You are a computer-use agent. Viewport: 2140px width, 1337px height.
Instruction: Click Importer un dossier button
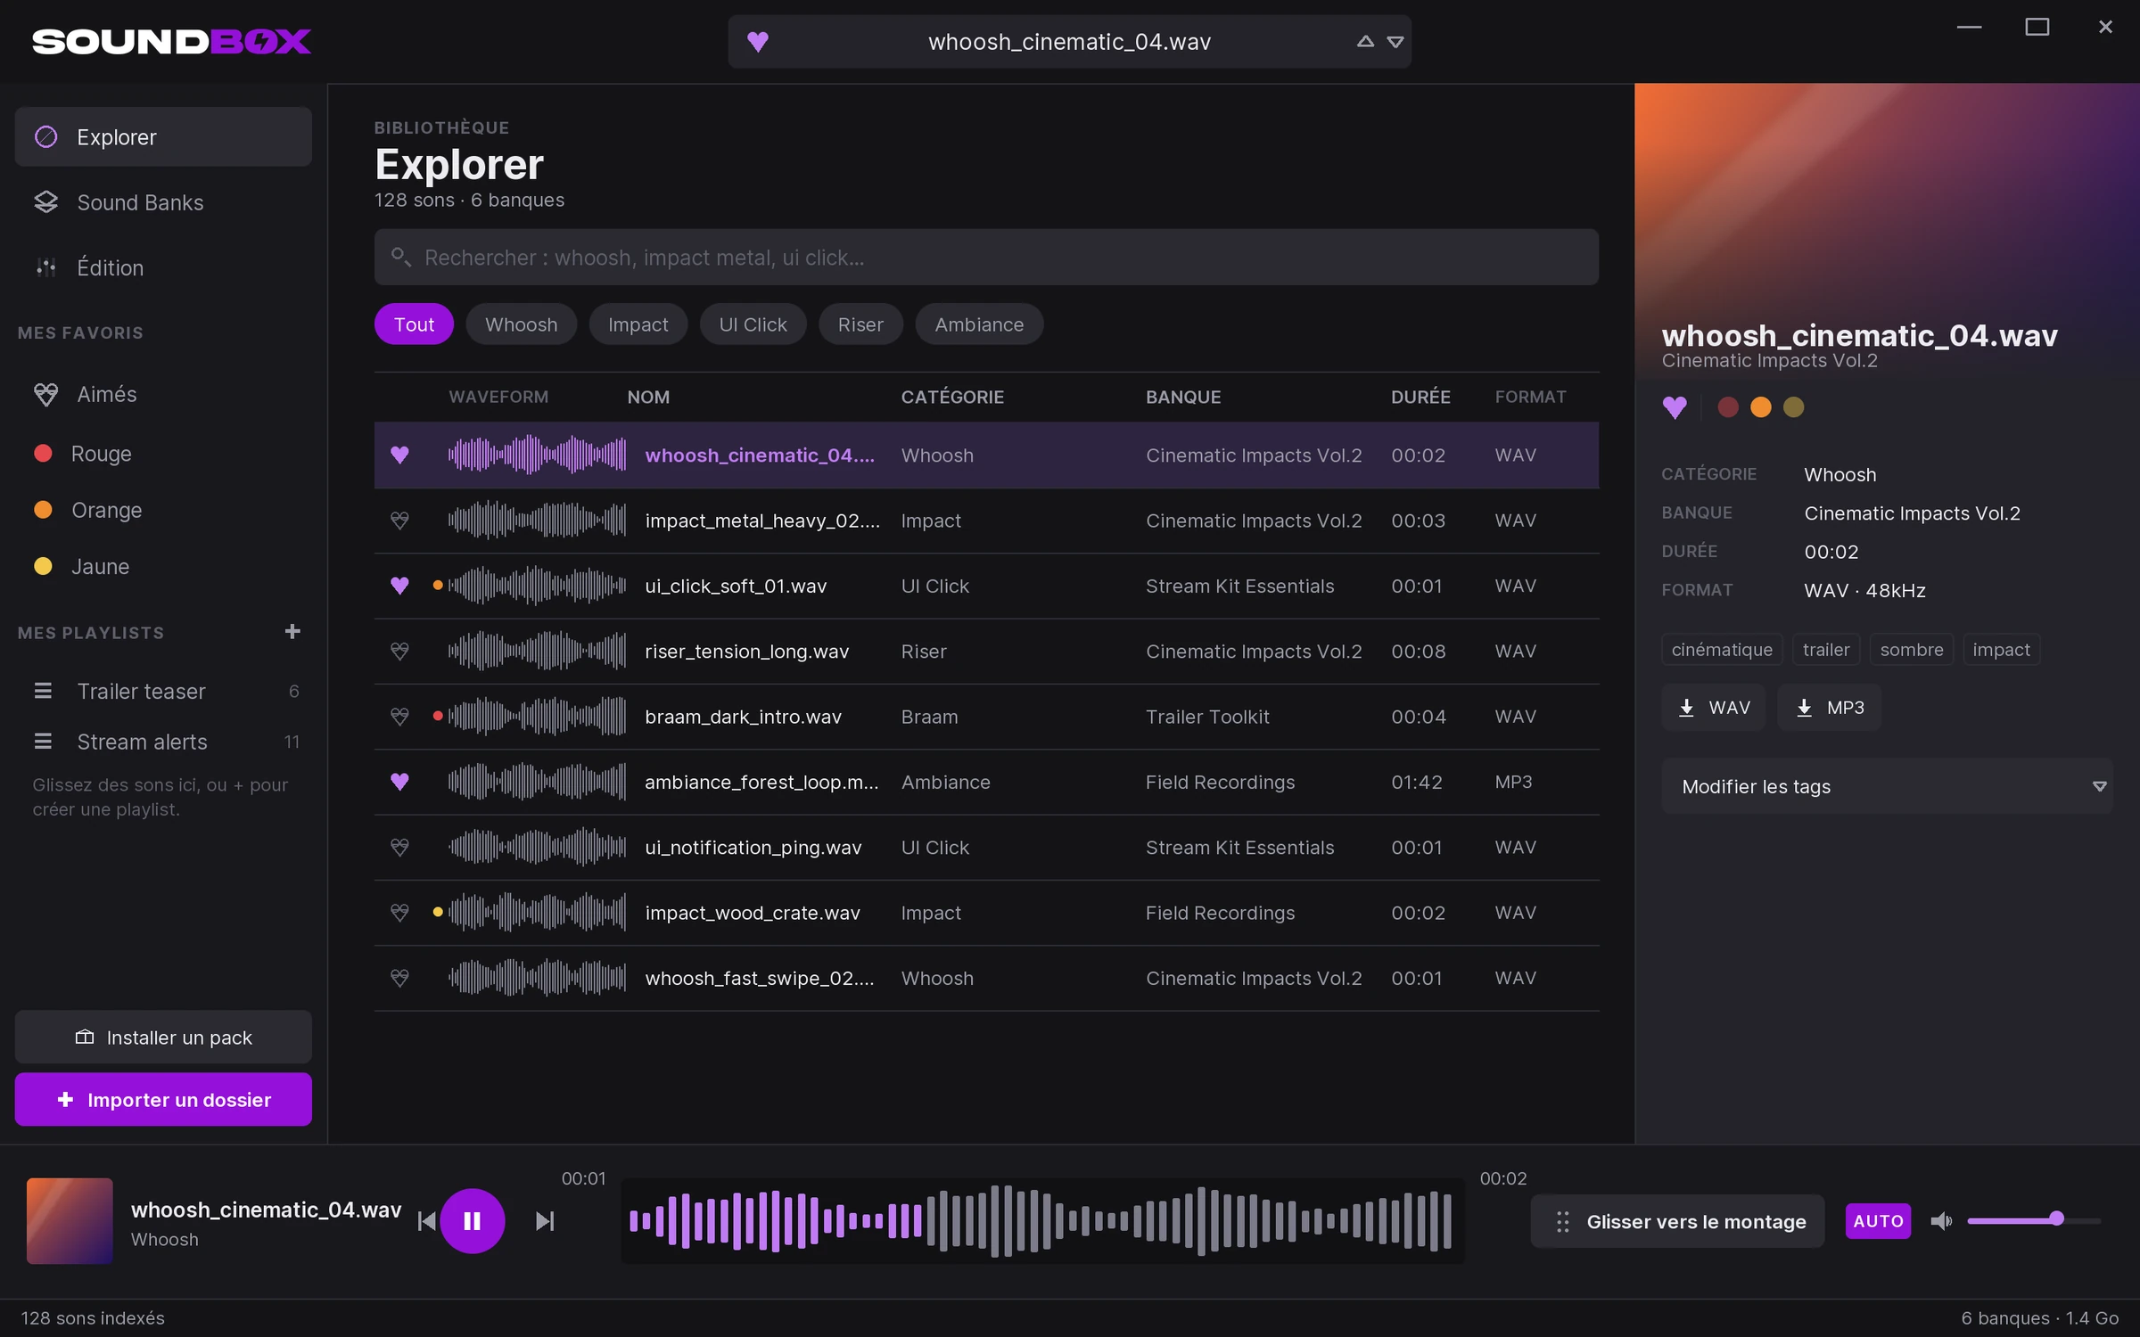(x=163, y=1099)
